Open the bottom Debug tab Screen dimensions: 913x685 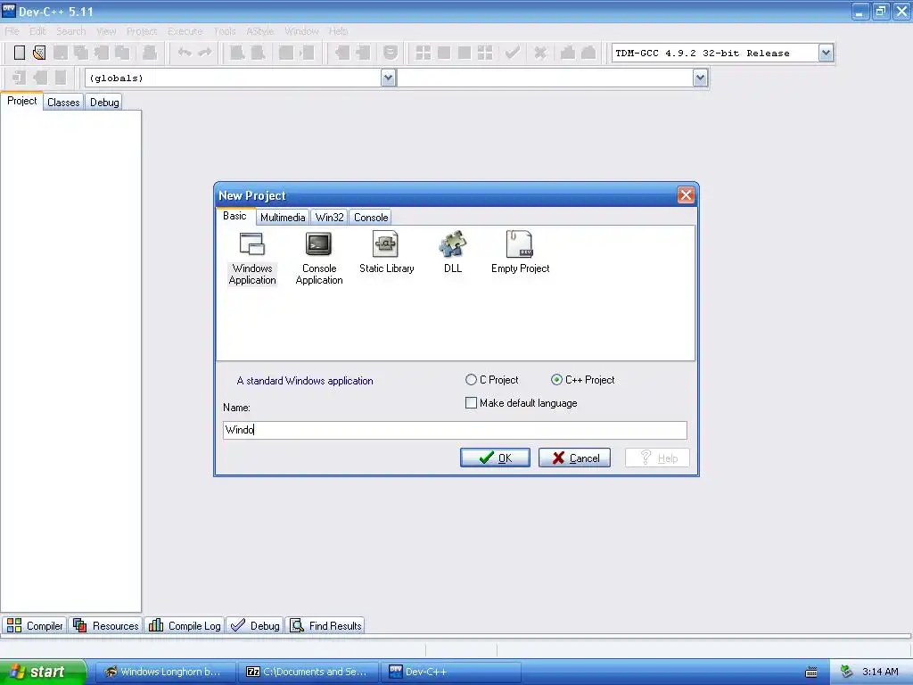tap(255, 625)
